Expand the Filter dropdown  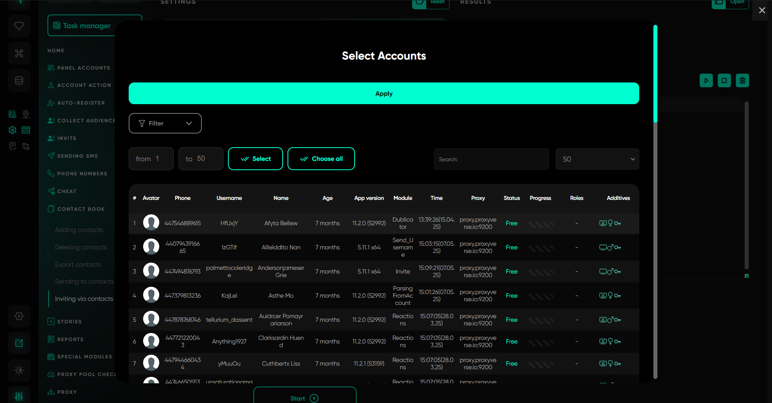coord(165,123)
